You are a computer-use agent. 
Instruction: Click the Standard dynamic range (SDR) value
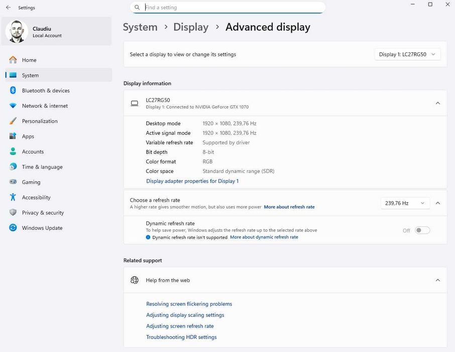(238, 171)
